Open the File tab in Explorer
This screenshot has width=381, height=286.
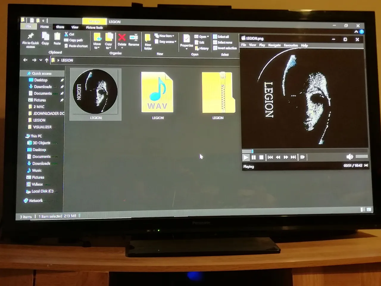pos(29,27)
